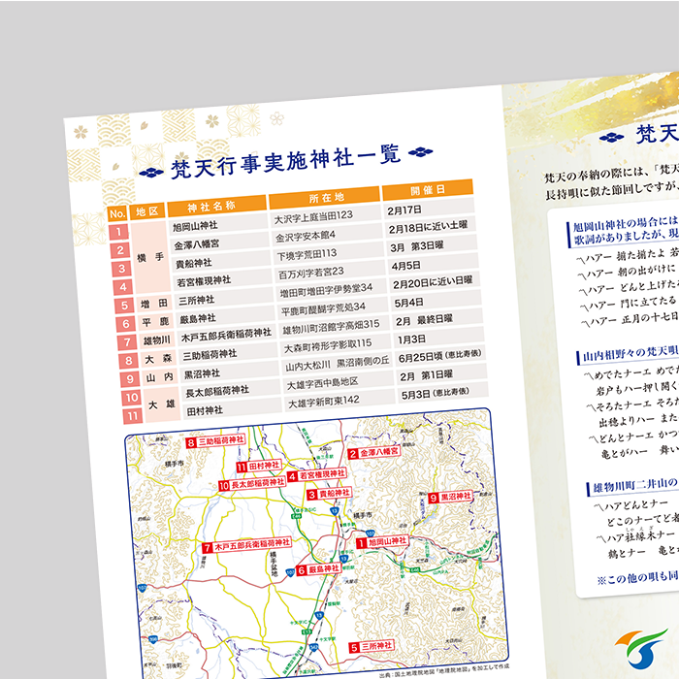Screen dimensions: 679x679
Task: Select the date 2月18日に近い土曜
Action: coord(428,227)
